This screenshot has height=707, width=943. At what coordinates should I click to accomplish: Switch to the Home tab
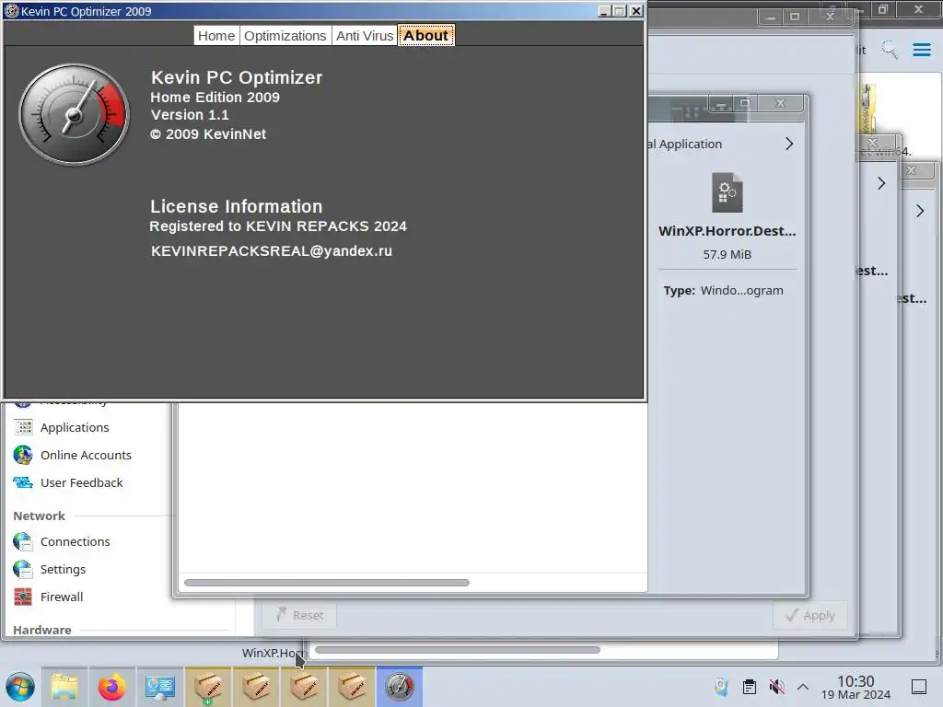(x=216, y=36)
